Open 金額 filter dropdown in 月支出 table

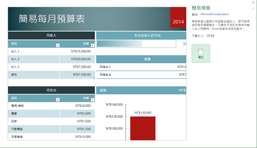pos(93,100)
